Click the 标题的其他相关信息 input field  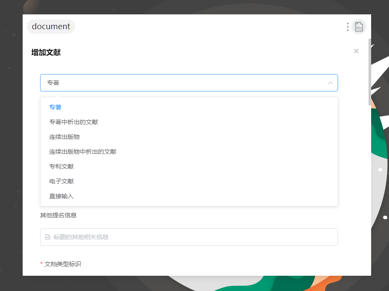click(x=189, y=237)
